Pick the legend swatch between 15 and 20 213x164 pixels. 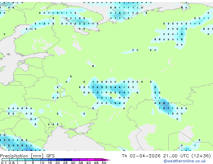pos(52,160)
